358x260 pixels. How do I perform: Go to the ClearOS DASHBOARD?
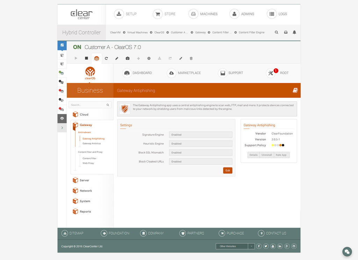pyautogui.click(x=137, y=73)
